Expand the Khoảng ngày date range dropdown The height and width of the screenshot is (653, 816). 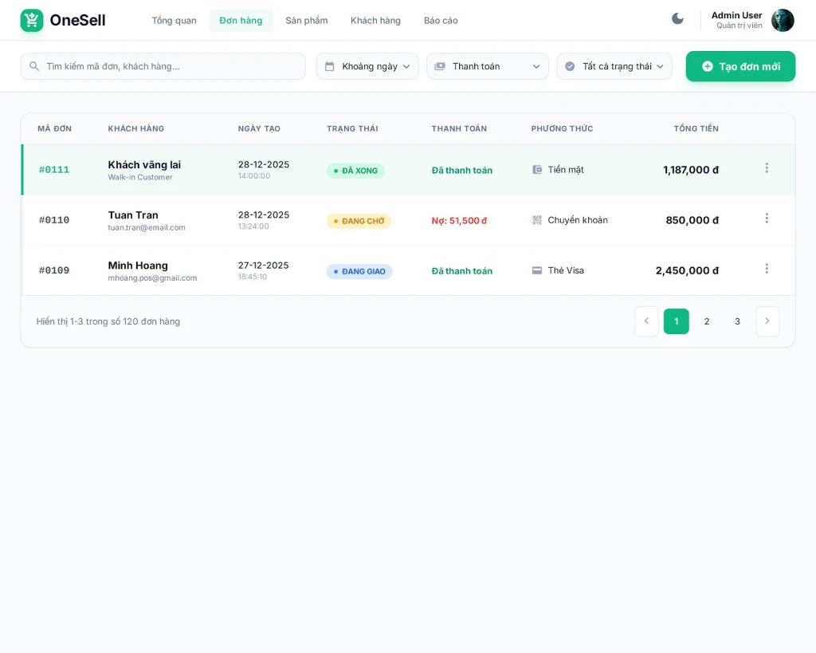(367, 66)
